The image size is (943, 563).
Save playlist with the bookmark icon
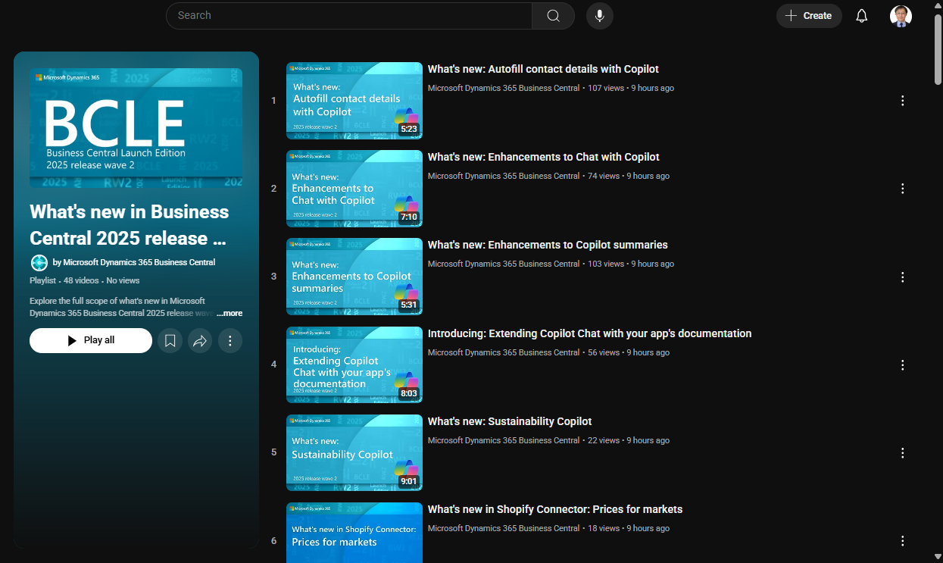(170, 341)
